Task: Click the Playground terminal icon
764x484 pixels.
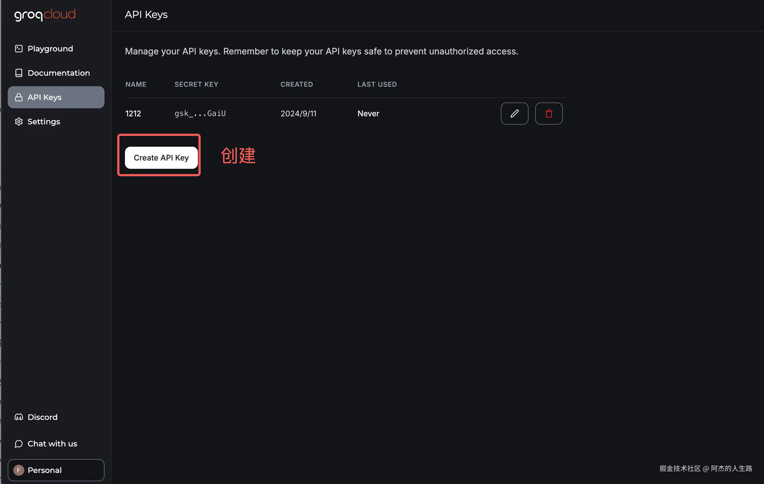Action: (19, 49)
